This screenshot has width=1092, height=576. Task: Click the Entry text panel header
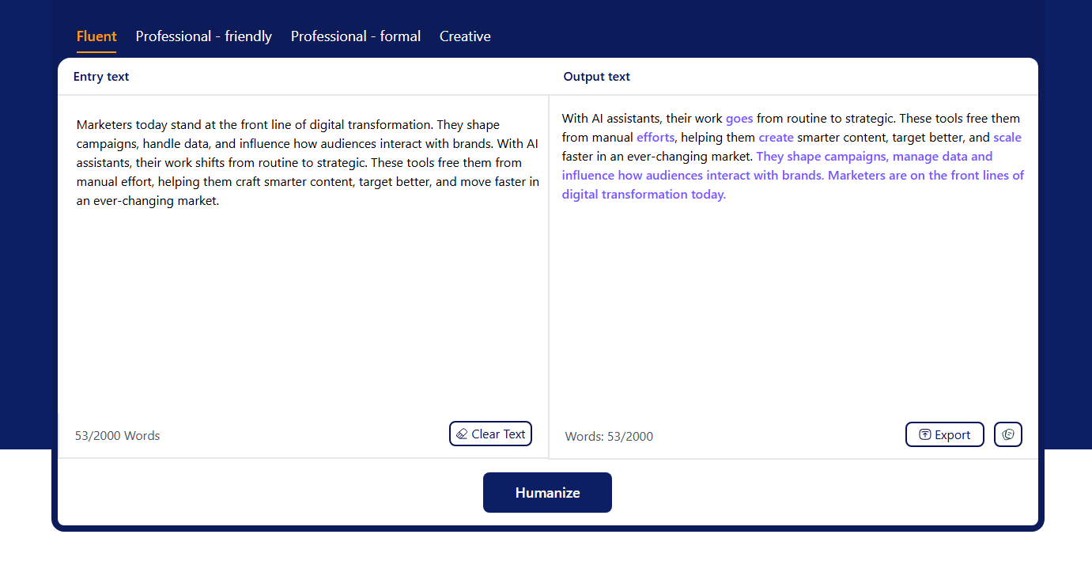101,76
